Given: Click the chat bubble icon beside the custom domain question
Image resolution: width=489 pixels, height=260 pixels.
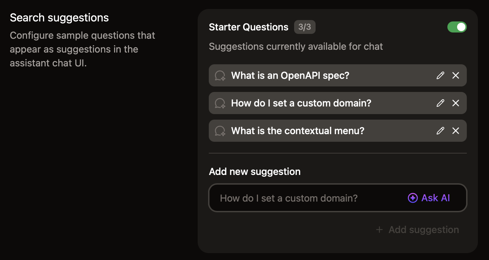Looking at the screenshot, I should click(220, 103).
